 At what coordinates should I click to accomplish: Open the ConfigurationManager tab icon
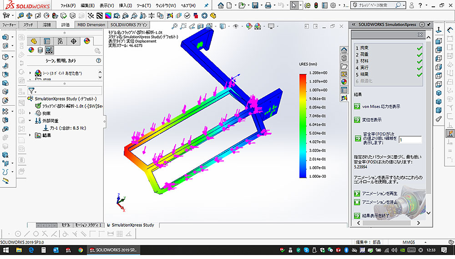[60, 41]
